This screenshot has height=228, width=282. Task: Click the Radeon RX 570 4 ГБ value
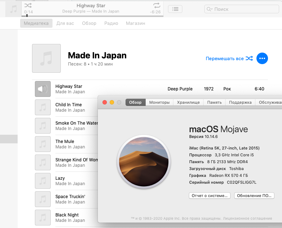click(x=229, y=175)
